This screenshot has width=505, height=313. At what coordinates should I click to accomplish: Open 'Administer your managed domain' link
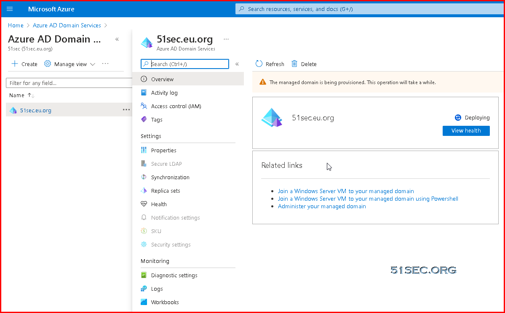[x=322, y=206]
